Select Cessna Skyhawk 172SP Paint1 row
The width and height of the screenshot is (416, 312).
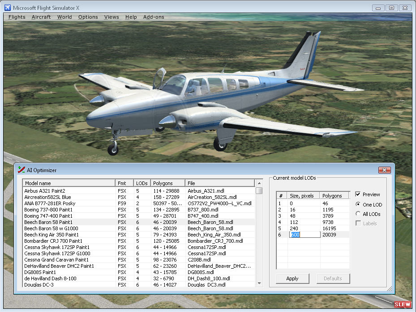(139, 247)
